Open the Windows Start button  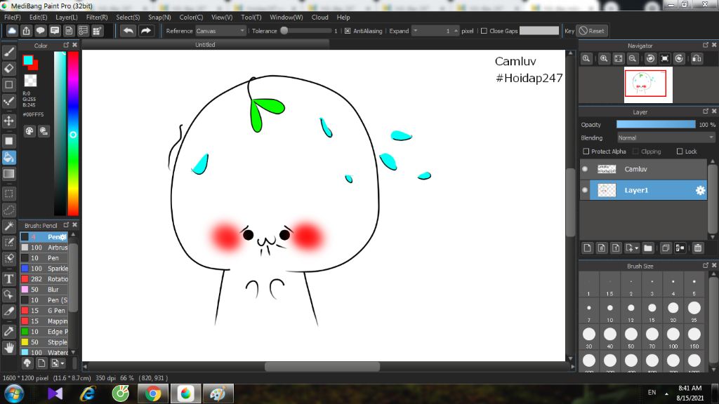[14, 394]
